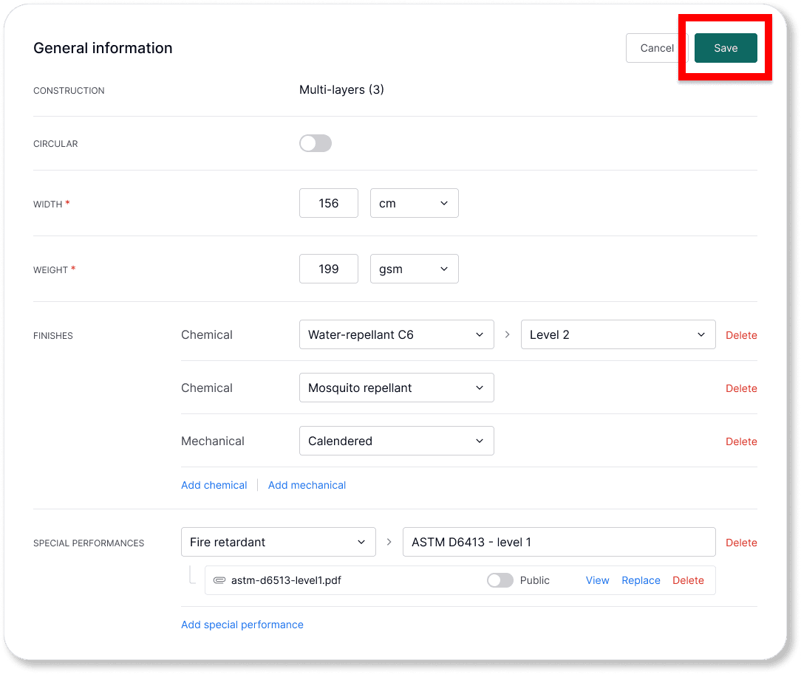Image resolution: width=801 pixels, height=674 pixels.
Task: Open the width unit dropdown (cm)
Action: 415,203
